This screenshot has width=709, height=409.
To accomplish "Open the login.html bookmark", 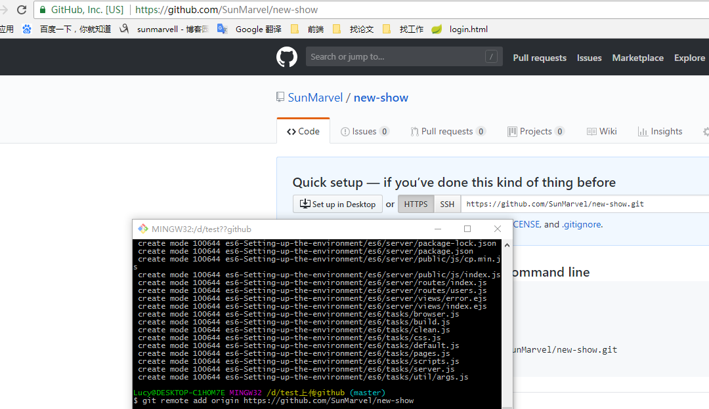I will tap(460, 29).
